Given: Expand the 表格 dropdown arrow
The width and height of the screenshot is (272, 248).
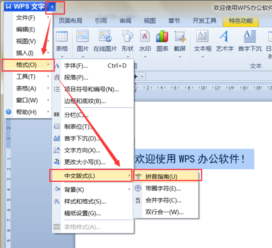Looking at the screenshot, I should click(x=62, y=57).
